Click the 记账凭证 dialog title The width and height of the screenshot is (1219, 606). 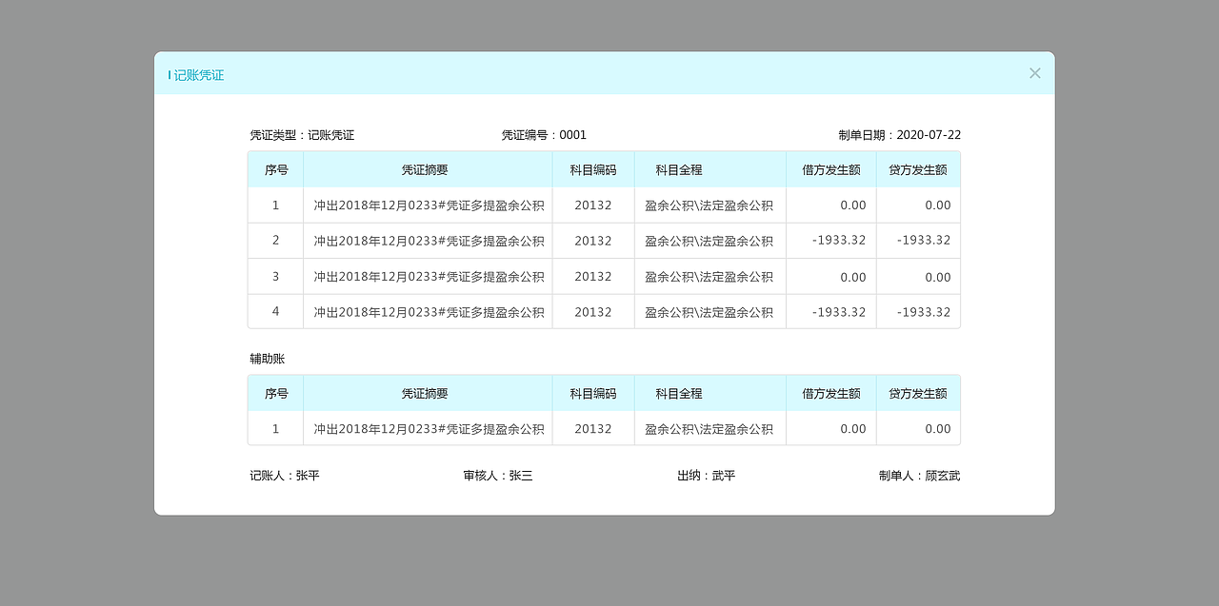pyautogui.click(x=199, y=74)
